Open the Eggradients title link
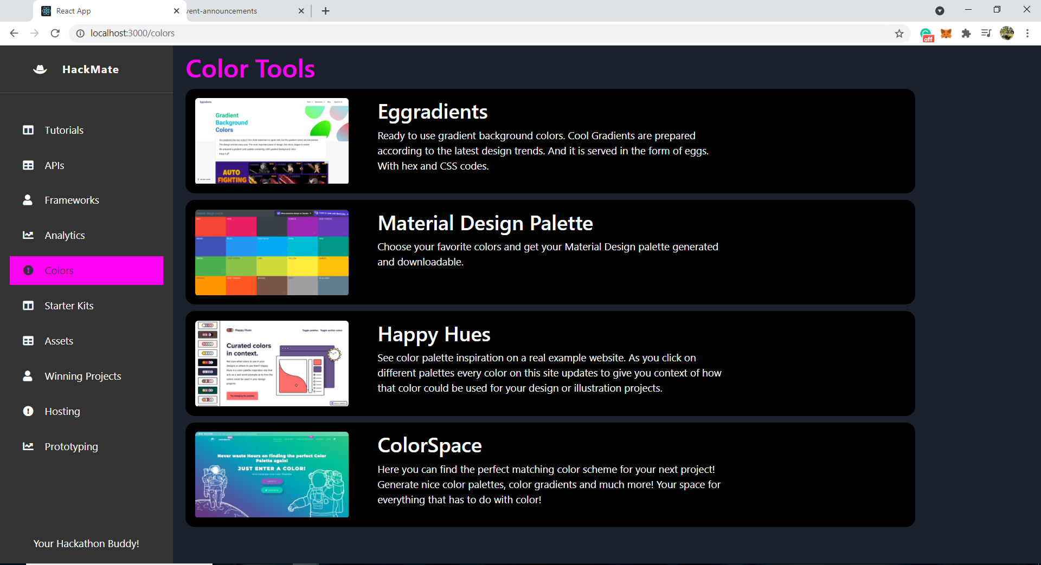Screen dimensions: 1041x565 (433, 112)
